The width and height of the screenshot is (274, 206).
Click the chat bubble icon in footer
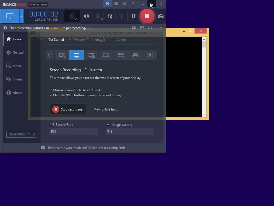(x=43, y=148)
